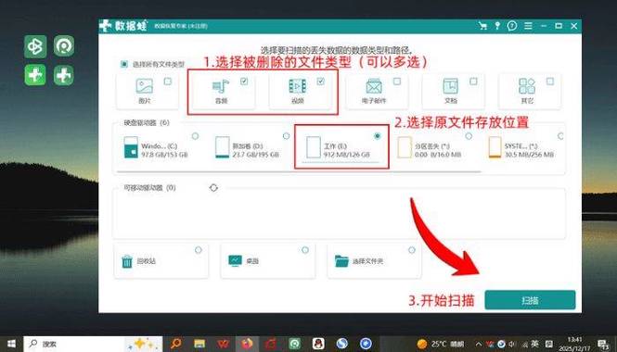
Task: Click the 数据蛙 logo in title bar
Action: 123,26
